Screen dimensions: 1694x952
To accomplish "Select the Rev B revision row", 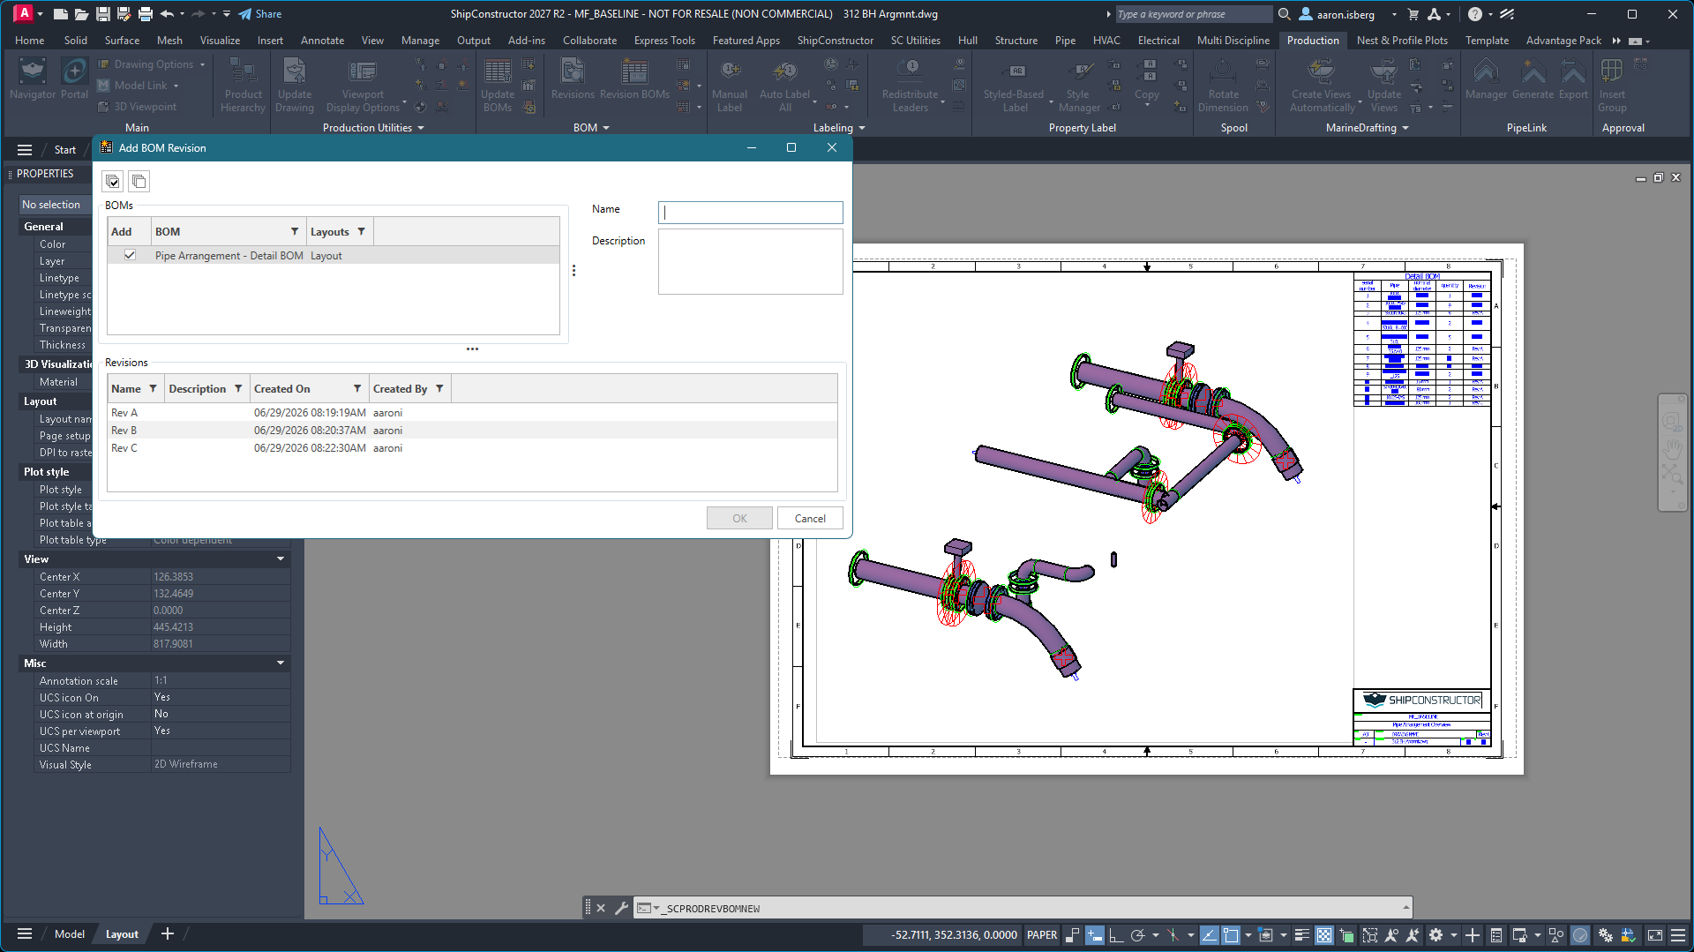I will [x=472, y=431].
